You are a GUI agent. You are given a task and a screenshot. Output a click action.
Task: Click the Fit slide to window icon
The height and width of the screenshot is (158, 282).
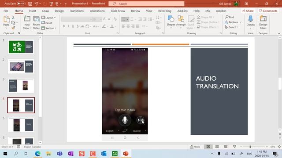click(x=279, y=147)
